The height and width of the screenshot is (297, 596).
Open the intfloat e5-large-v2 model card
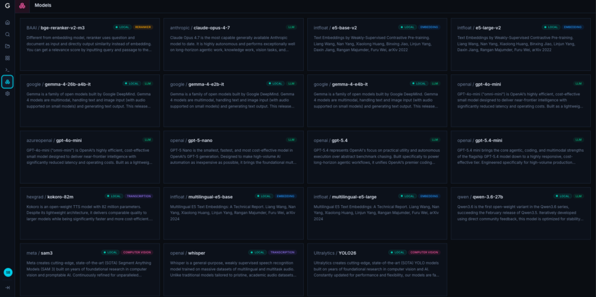pos(521,44)
